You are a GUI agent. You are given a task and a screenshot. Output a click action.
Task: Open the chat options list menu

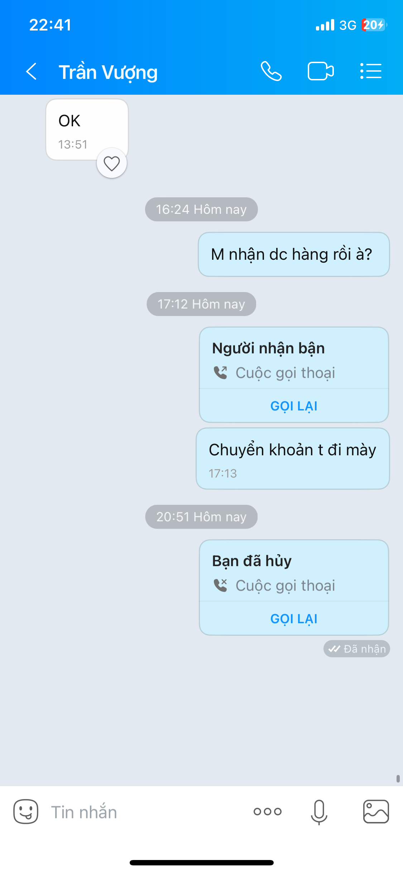tap(371, 71)
